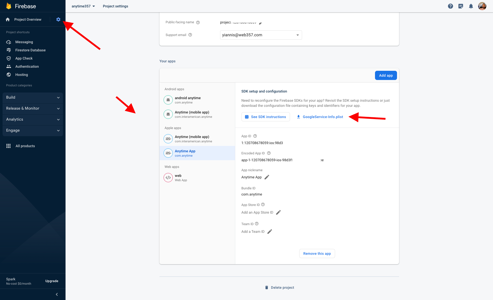Select the web Web App entry
Image resolution: width=493 pixels, height=300 pixels.
181,178
